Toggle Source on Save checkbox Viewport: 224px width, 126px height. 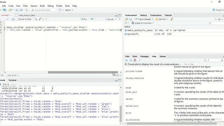click(x=17, y=19)
